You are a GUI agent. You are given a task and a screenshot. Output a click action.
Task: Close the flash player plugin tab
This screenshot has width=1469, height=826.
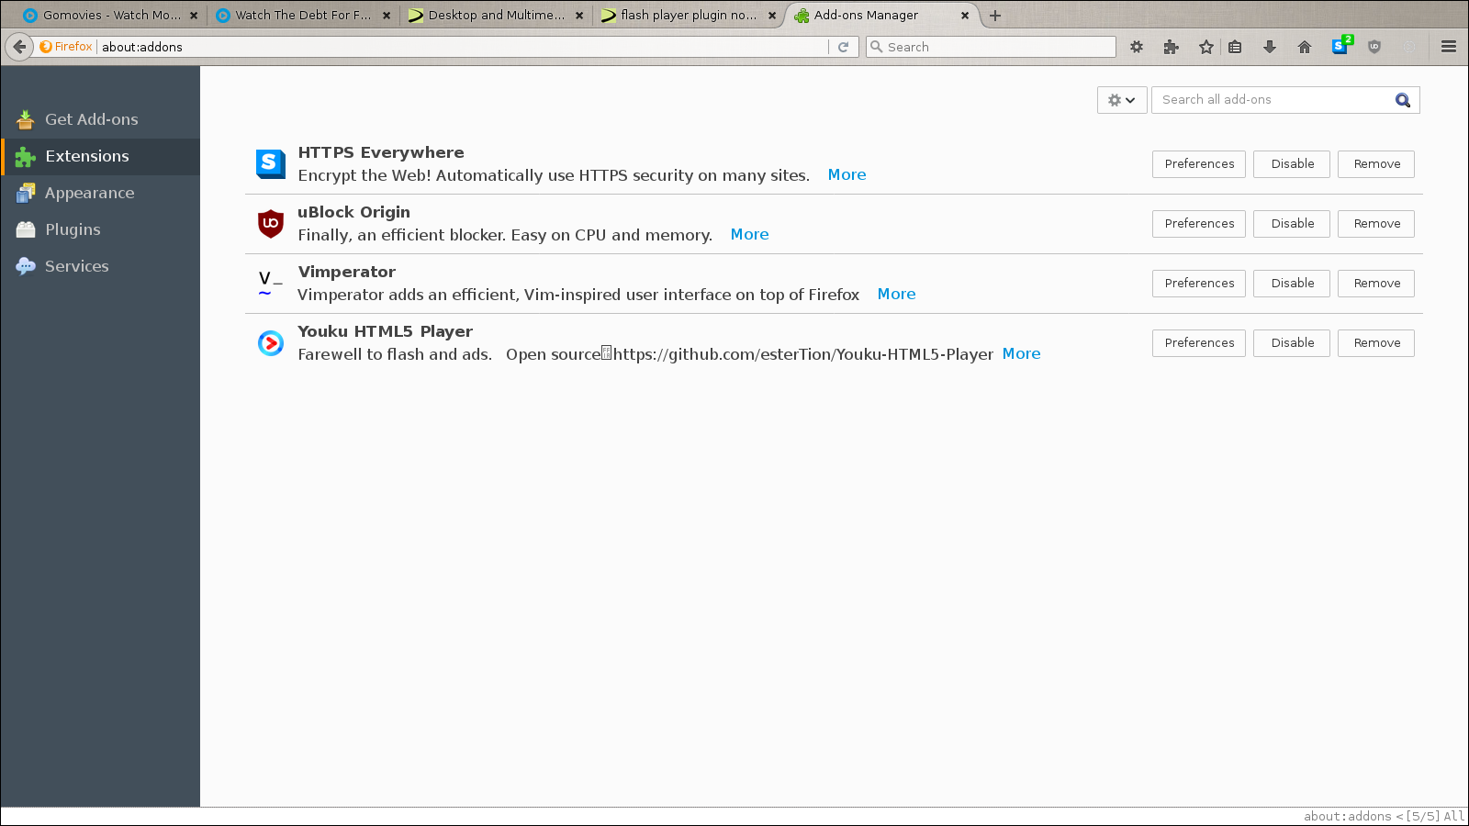click(772, 16)
